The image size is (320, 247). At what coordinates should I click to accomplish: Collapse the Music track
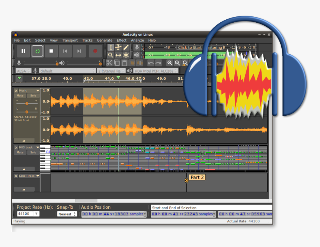[24, 141]
